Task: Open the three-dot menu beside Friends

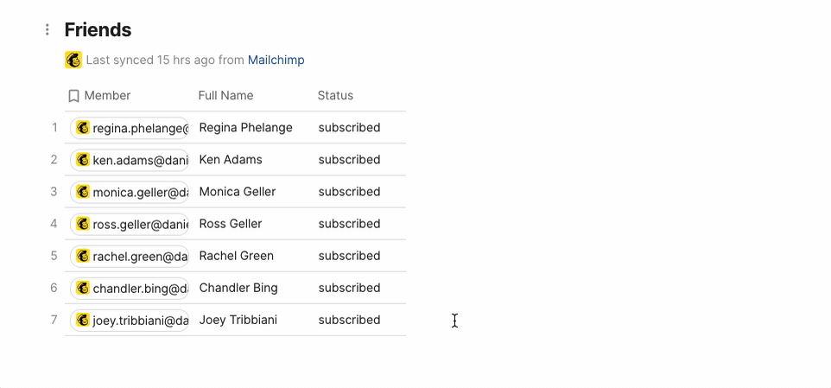Action: [48, 30]
